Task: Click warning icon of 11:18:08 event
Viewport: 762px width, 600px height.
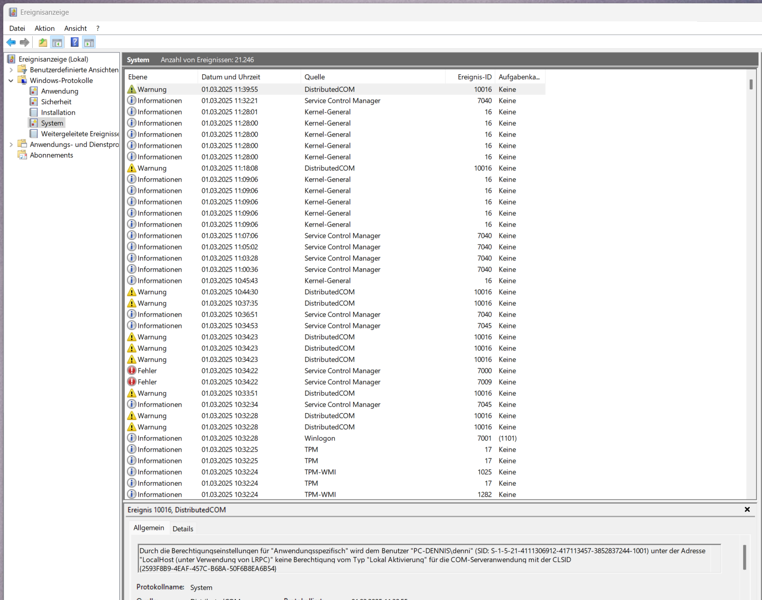Action: coord(132,168)
